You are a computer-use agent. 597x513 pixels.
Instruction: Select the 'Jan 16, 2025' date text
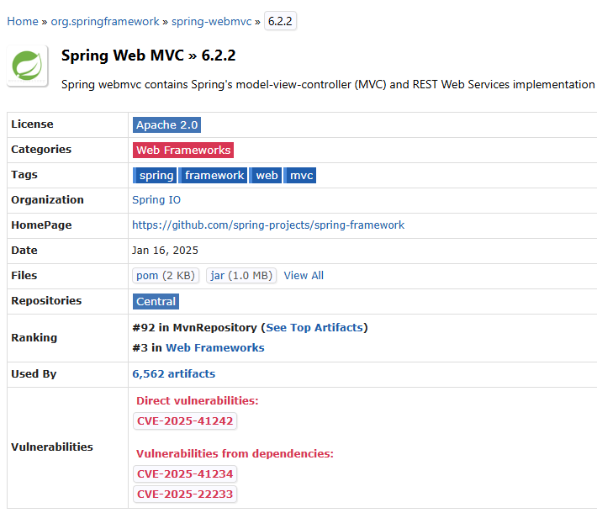click(166, 251)
